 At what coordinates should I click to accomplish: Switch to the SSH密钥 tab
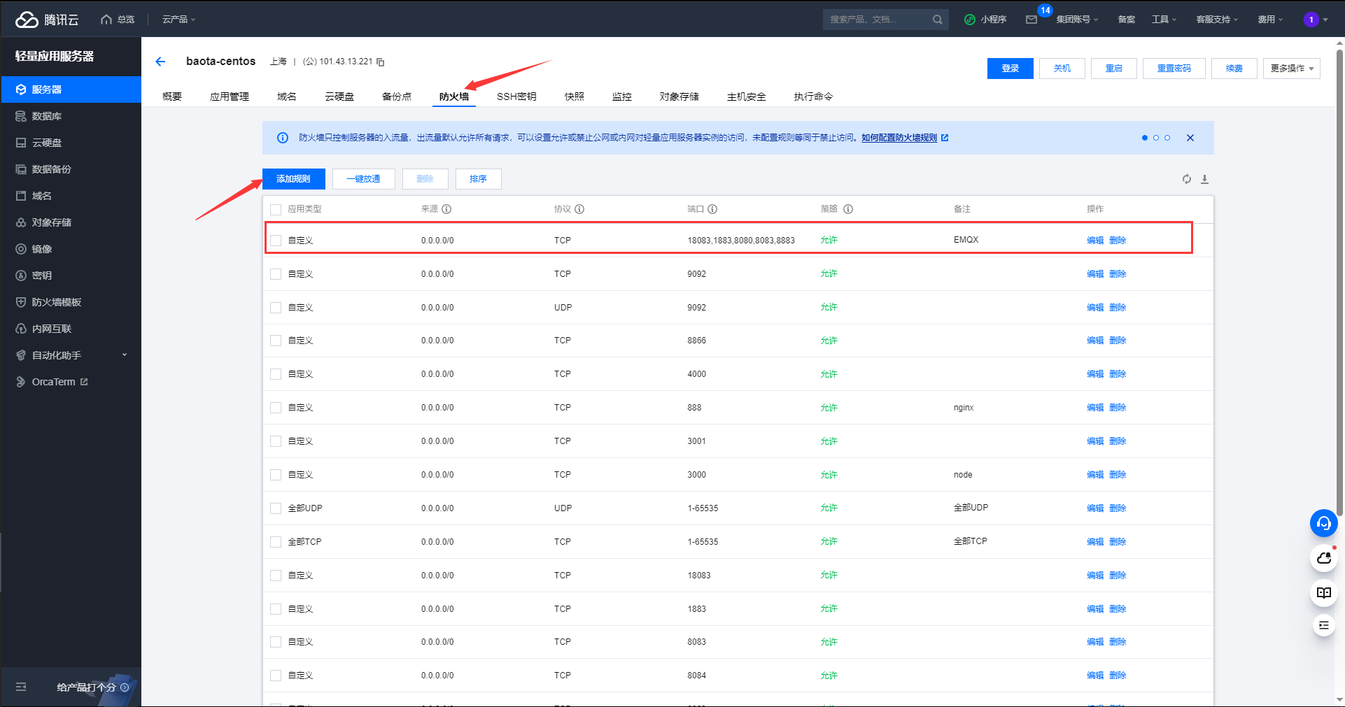tap(516, 97)
